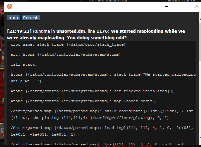The height and width of the screenshot is (147, 201).
Task: Click the scrollbar down arrow
Action: (x=200, y=138)
